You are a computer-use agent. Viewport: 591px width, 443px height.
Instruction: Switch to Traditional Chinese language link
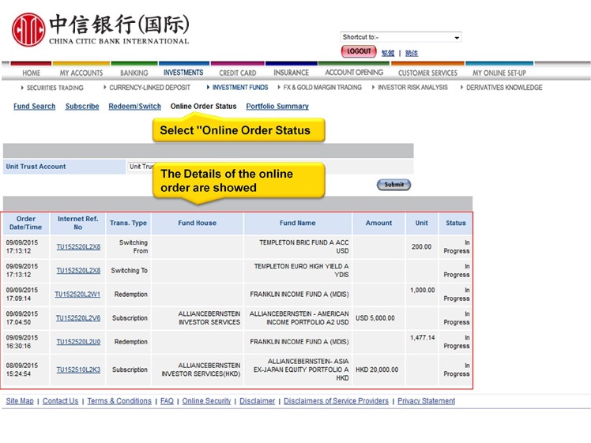[388, 53]
